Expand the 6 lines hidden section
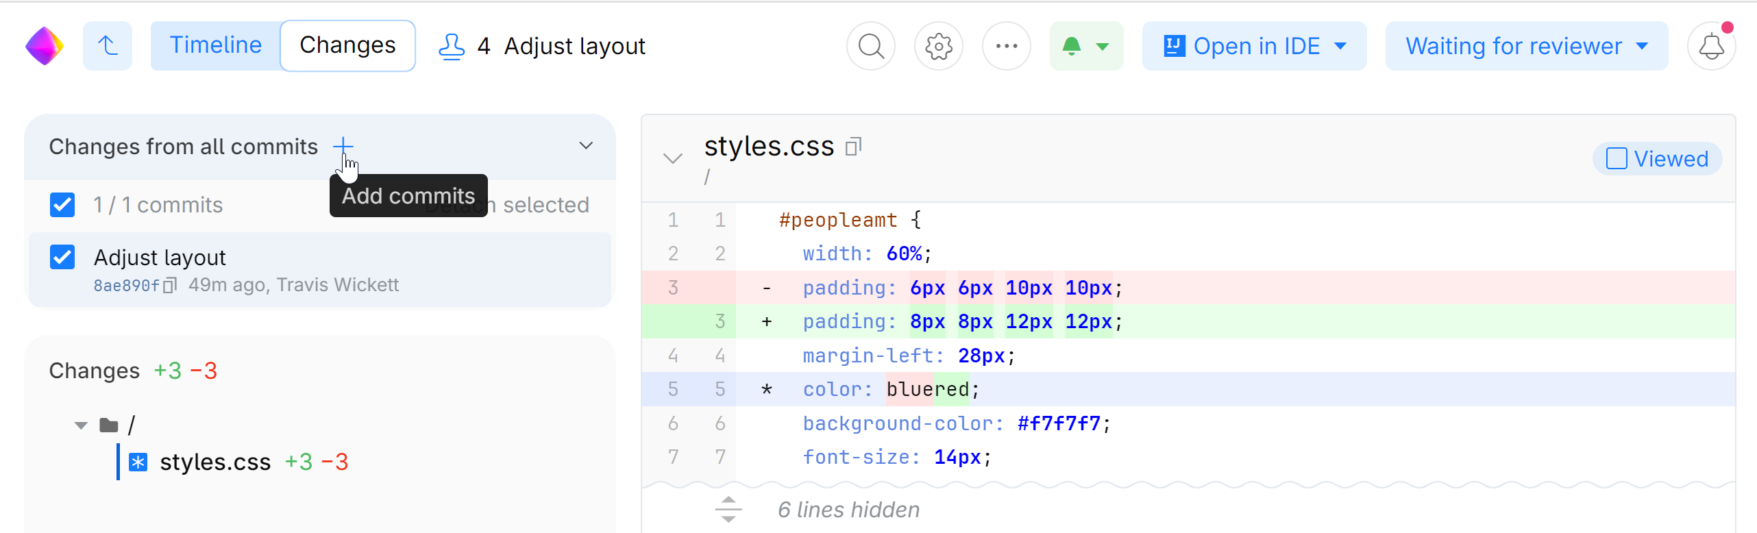 (728, 510)
